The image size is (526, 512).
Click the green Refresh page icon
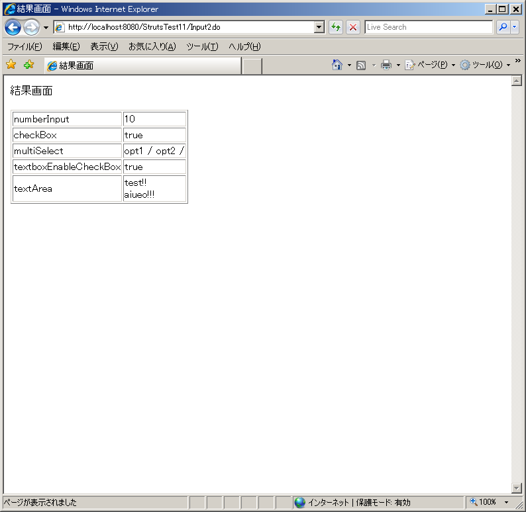pyautogui.click(x=336, y=27)
